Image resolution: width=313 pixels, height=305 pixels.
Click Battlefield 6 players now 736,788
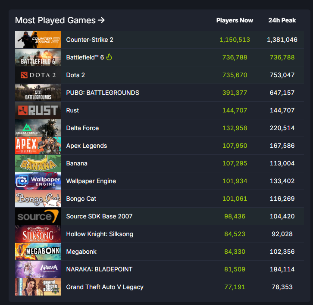[235, 57]
